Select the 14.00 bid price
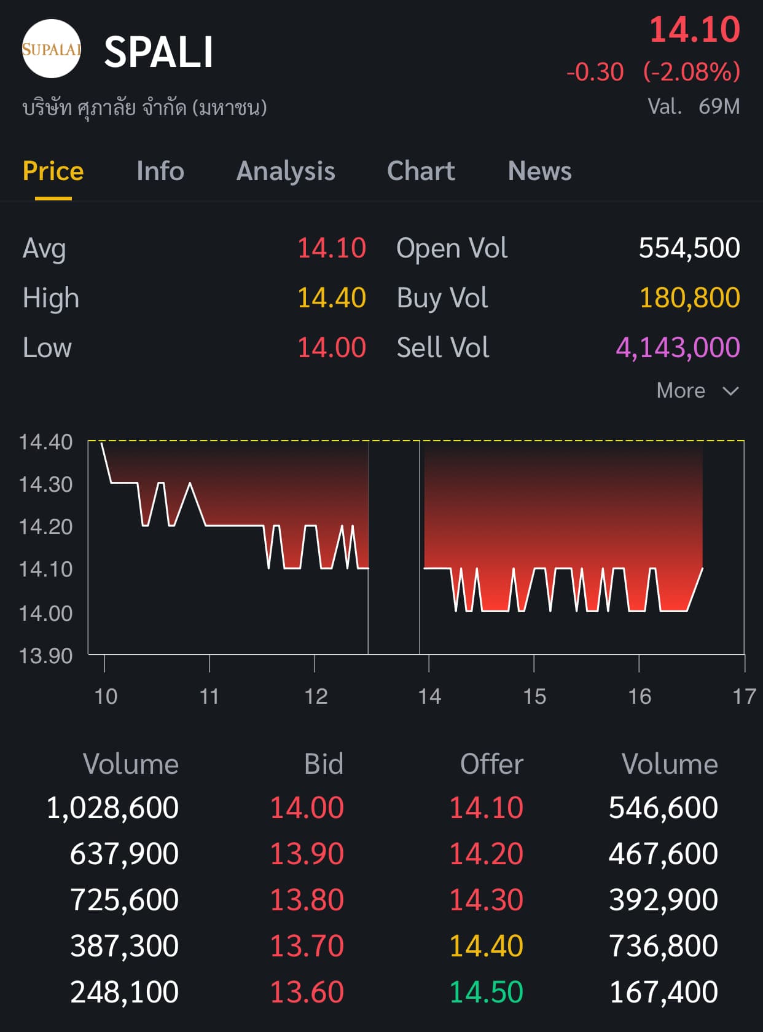 [x=307, y=808]
